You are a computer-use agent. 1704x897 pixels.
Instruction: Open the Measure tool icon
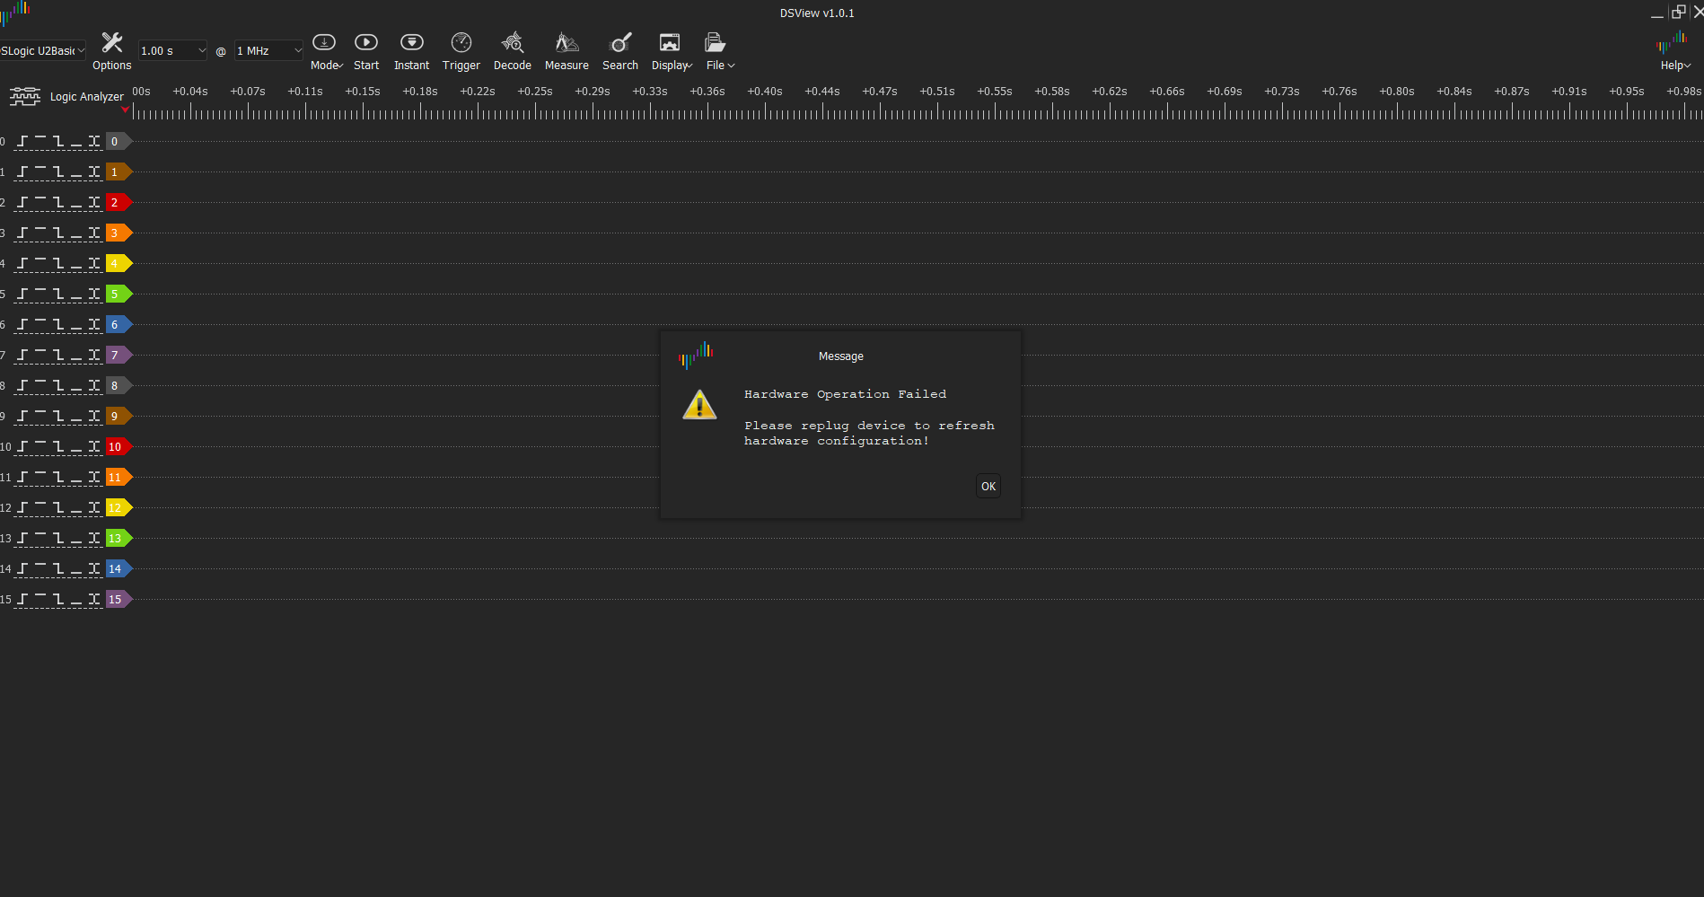click(x=567, y=42)
